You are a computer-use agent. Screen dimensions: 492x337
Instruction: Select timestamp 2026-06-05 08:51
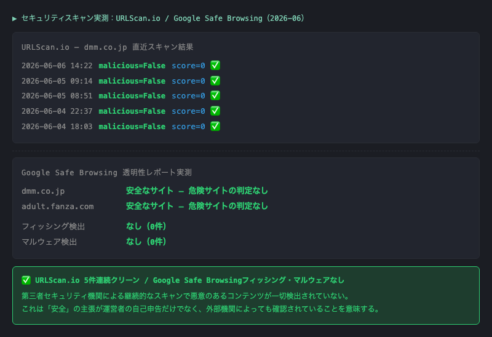[57, 96]
